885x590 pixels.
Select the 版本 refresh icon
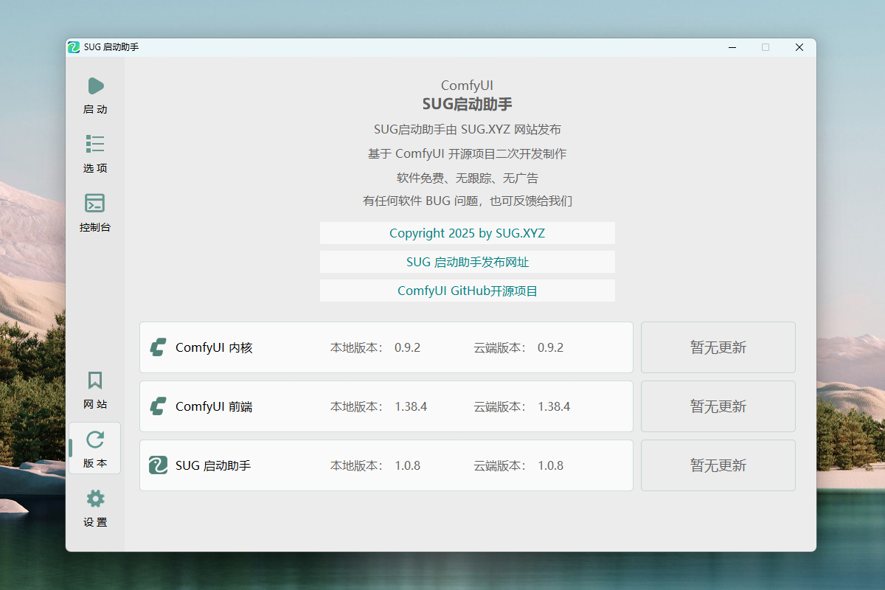[x=95, y=440]
